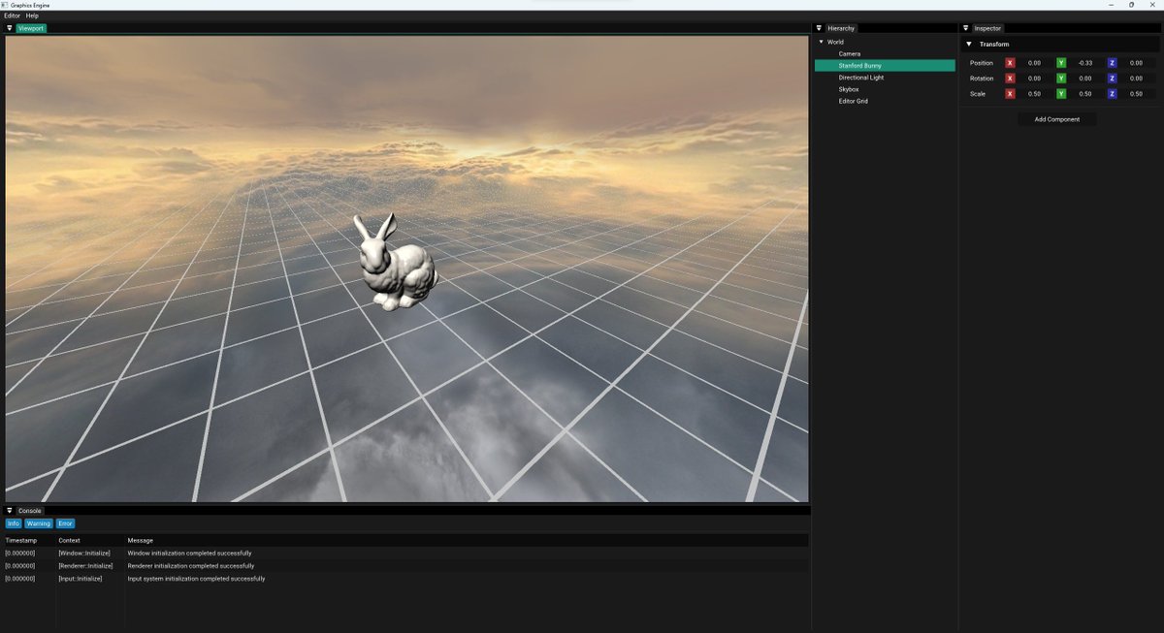Screen dimensions: 1164x633
Task: Click the red X button for Scale
Action: pyautogui.click(x=1010, y=94)
